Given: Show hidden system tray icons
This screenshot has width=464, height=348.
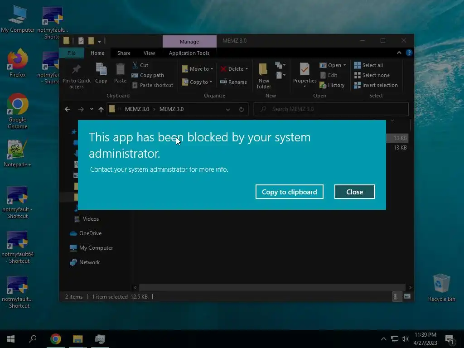Looking at the screenshot, I should (x=383, y=339).
